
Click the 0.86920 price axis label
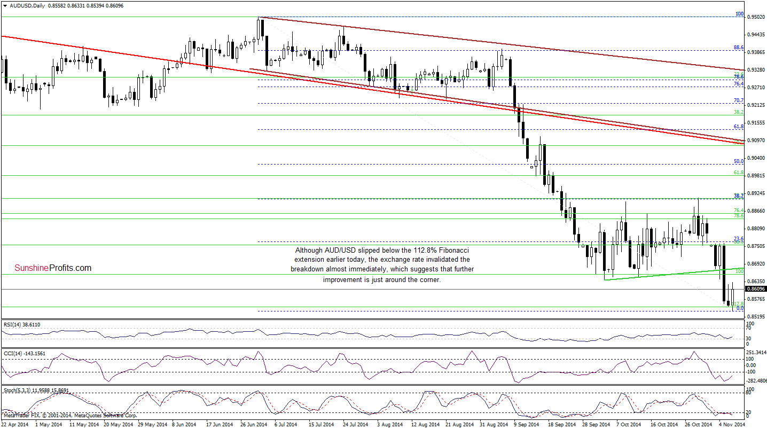[x=755, y=264]
